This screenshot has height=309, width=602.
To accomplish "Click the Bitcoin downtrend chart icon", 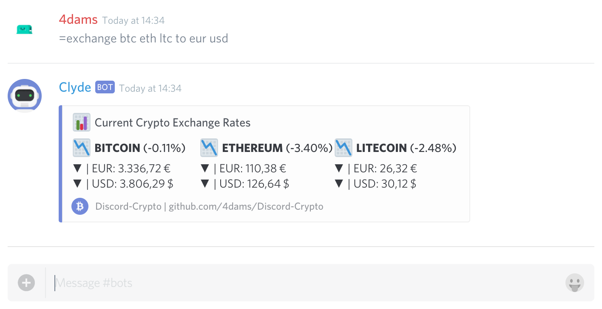I will point(81,148).
